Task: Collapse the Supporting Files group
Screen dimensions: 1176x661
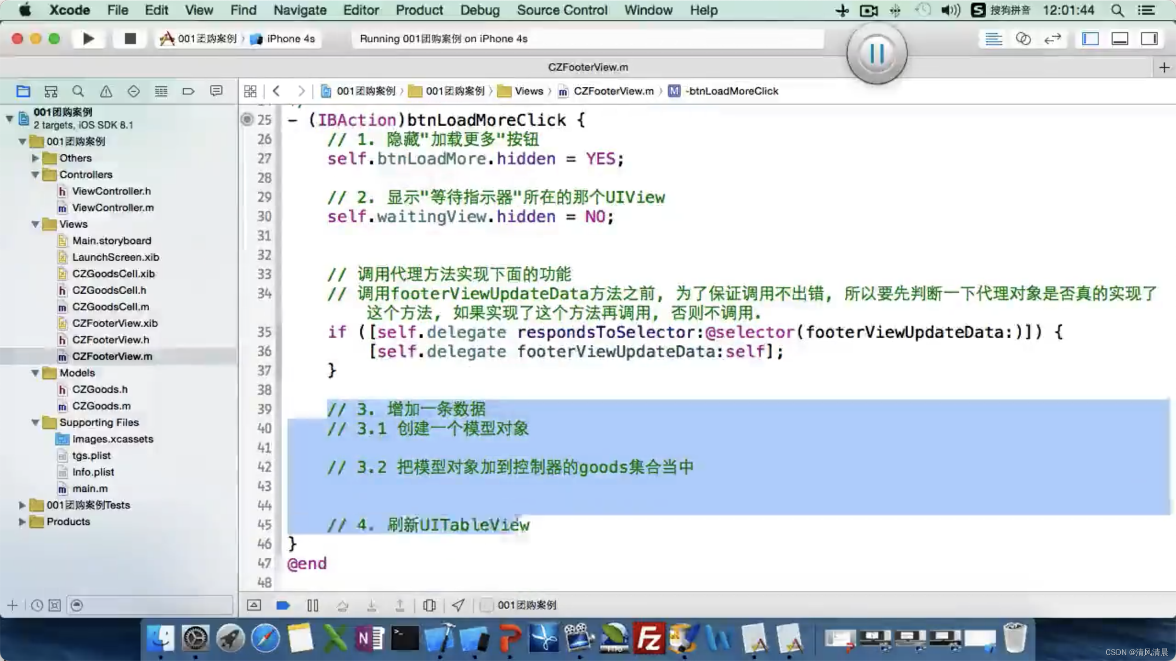Action: pos(35,422)
